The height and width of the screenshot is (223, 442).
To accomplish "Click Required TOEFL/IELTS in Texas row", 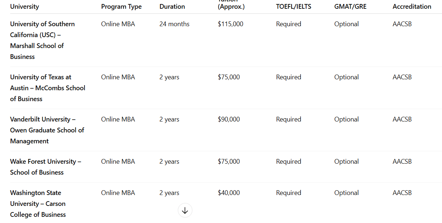I will click(x=288, y=77).
